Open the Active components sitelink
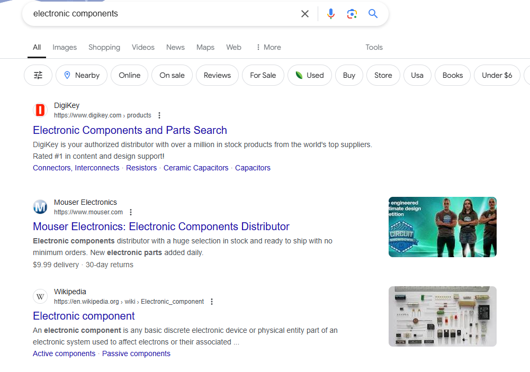The width and height of the screenshot is (530, 372). click(64, 354)
